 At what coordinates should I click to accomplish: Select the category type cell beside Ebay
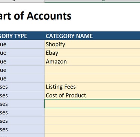click(22, 53)
